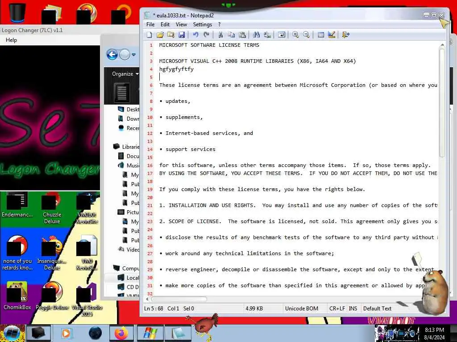Image resolution: width=457 pixels, height=342 pixels.
Task: Redo the last undone edit
Action: (x=206, y=35)
